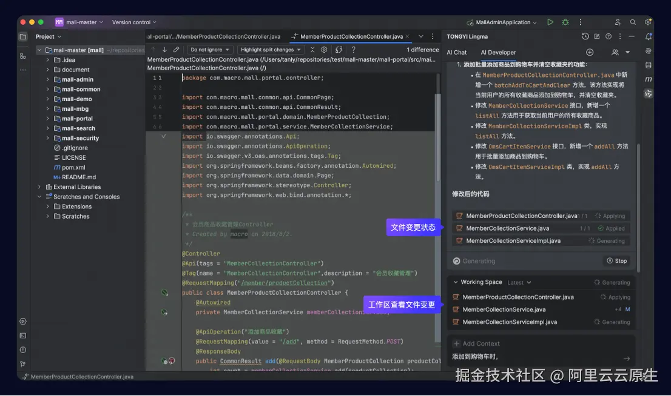This screenshot has height=396, width=671.
Task: Open diff viewer settings gear
Action: [324, 50]
